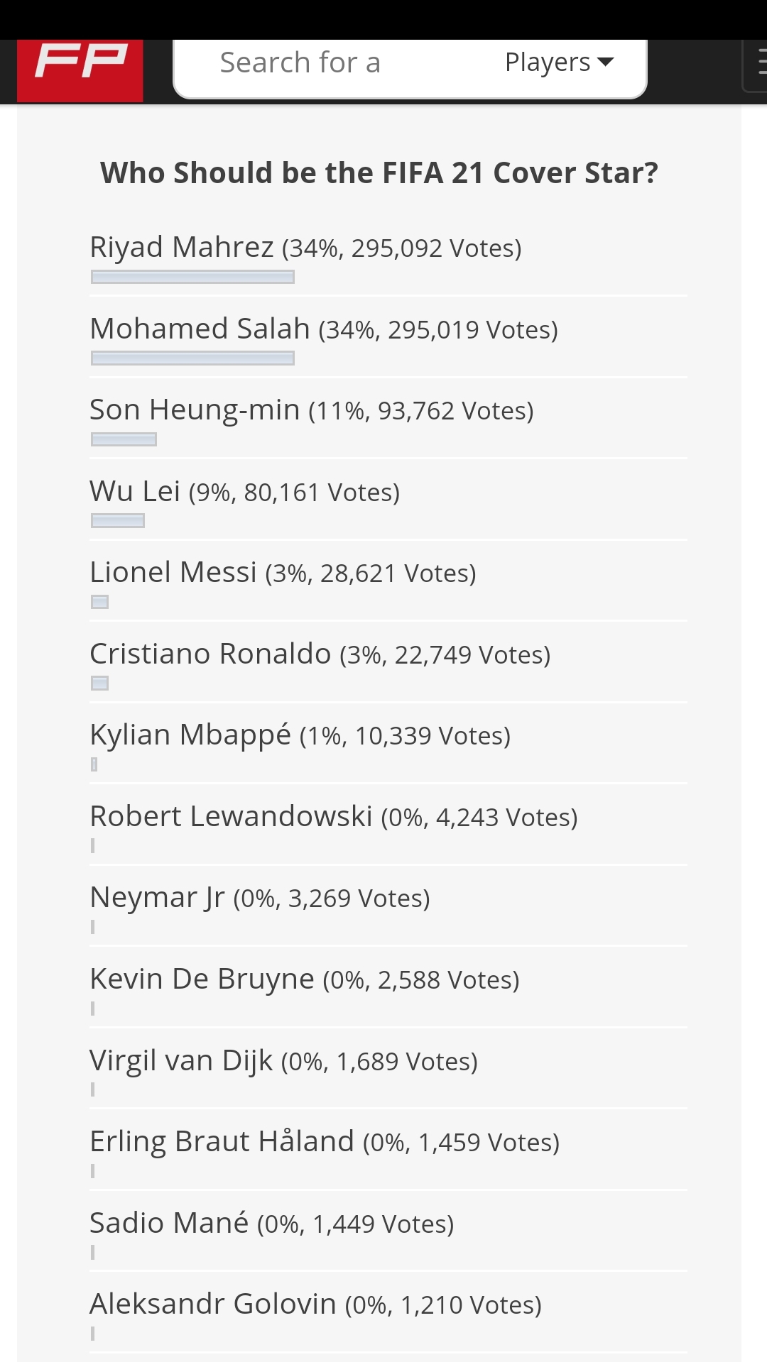Click Cristiano Ronaldo's vote bar
The width and height of the screenshot is (767, 1362).
click(99, 683)
